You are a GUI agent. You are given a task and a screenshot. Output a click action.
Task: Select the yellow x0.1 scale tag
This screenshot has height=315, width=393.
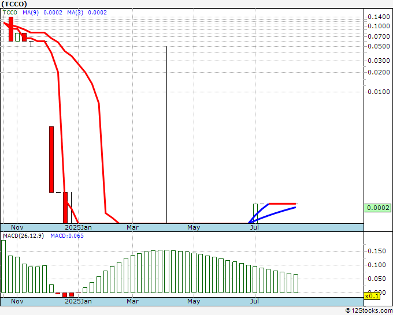pyautogui.click(x=371, y=295)
